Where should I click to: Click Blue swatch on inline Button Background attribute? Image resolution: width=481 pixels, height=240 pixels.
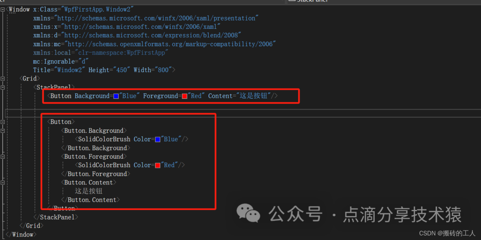pyautogui.click(x=116, y=96)
